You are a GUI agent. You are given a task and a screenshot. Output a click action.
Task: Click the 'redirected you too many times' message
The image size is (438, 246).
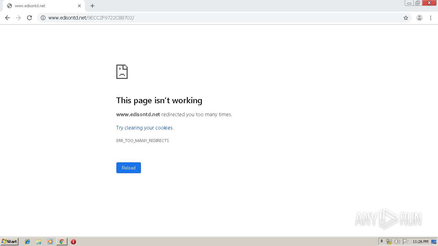[197, 114]
